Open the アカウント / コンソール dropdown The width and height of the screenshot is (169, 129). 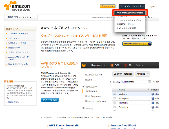[132, 6]
